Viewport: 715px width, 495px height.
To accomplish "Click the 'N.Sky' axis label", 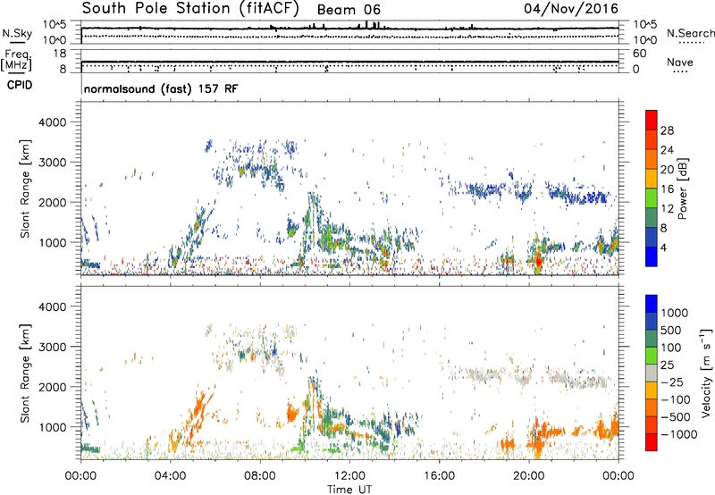I will (17, 33).
